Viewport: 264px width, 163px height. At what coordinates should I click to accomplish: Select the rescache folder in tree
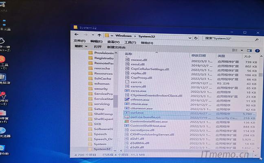coord(99,68)
